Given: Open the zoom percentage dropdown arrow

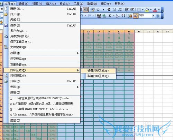Looking at the screenshot, I should (x=153, y=16).
